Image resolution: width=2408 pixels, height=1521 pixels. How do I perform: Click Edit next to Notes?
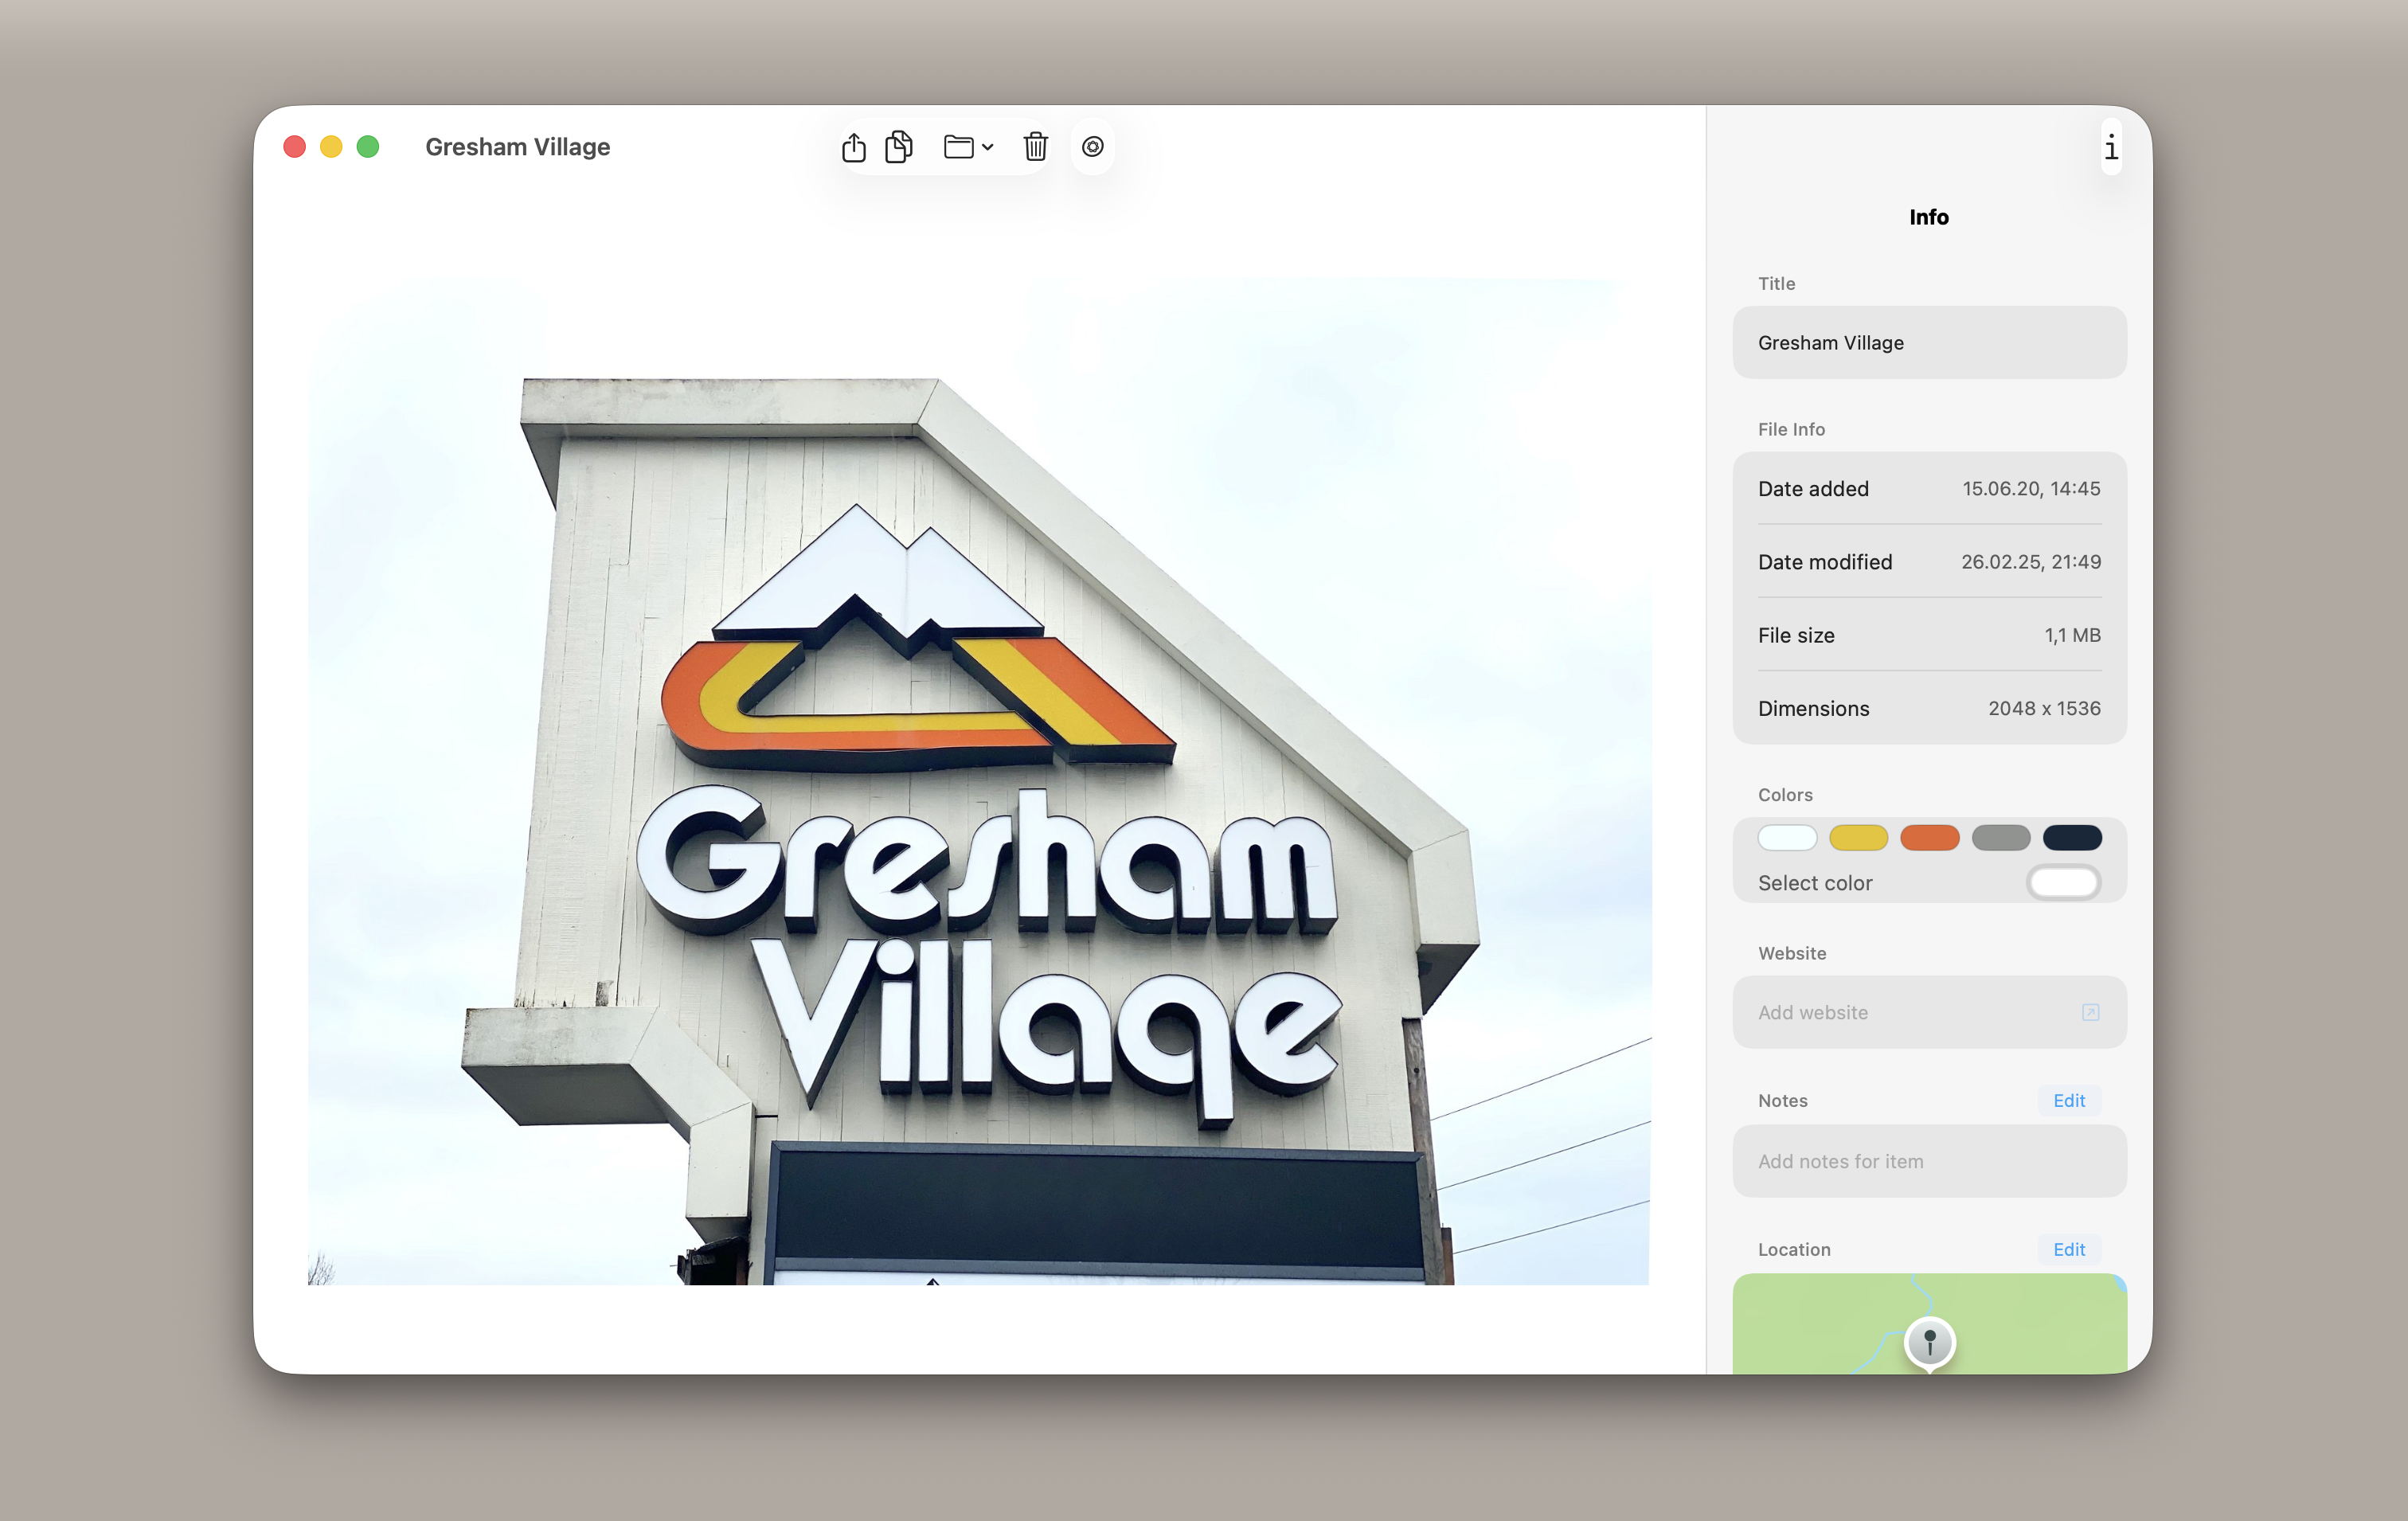click(x=2069, y=1100)
